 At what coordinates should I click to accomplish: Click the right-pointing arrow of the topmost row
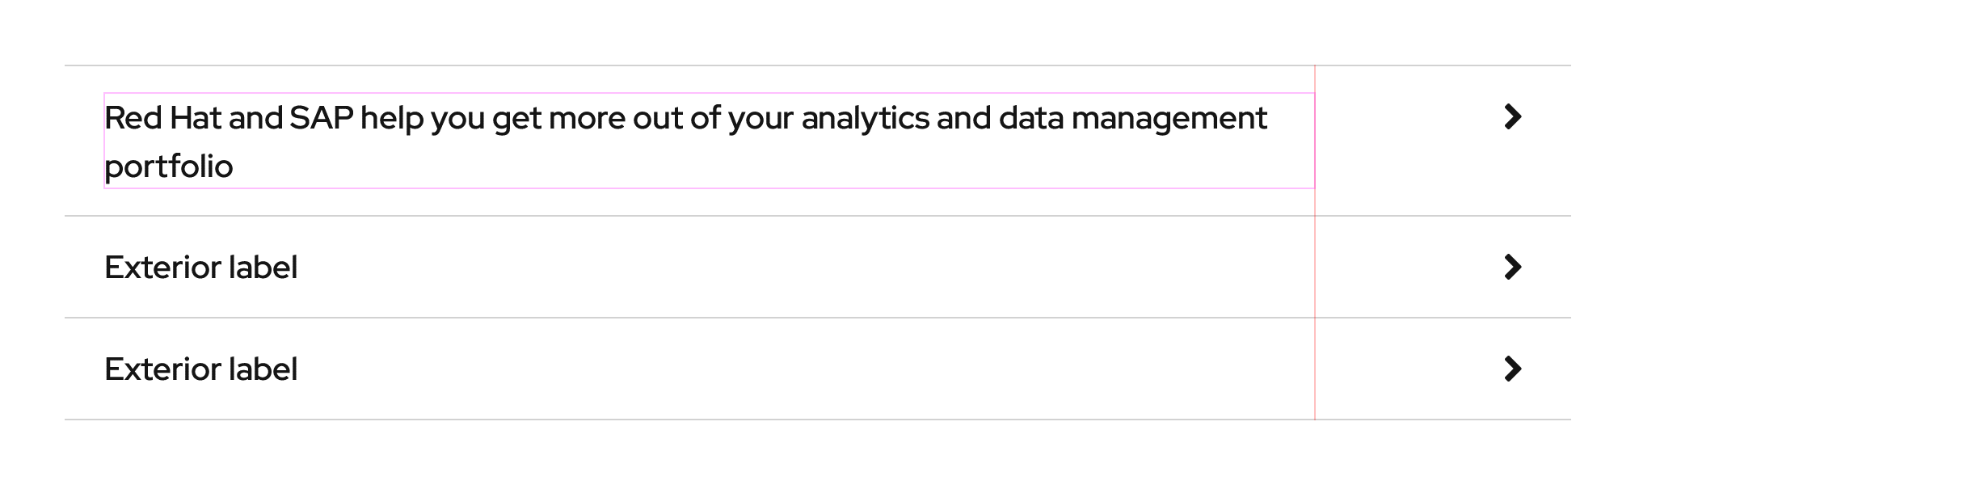coord(1512,117)
